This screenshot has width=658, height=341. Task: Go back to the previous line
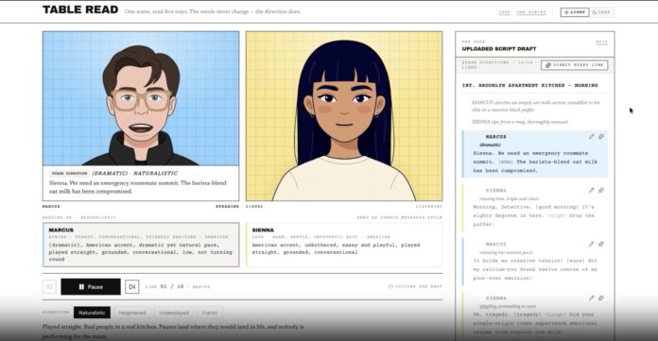pos(49,287)
